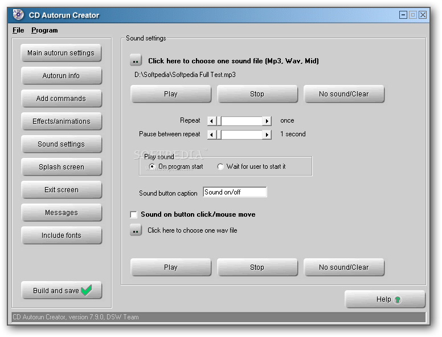Image resolution: width=442 pixels, height=337 pixels.
Task: Click the Repeat slider thumb
Action: [x=219, y=121]
